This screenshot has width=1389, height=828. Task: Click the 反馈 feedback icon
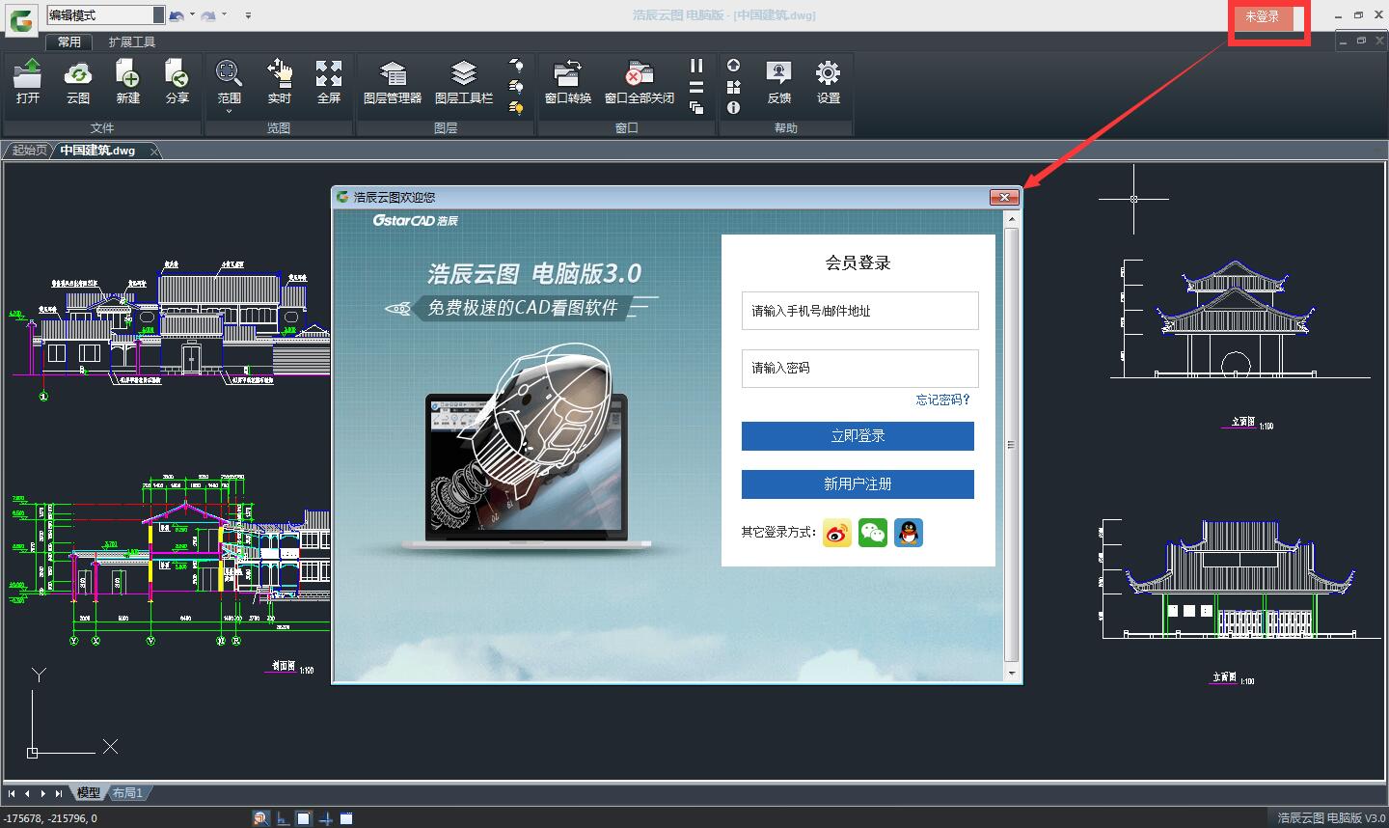click(778, 85)
